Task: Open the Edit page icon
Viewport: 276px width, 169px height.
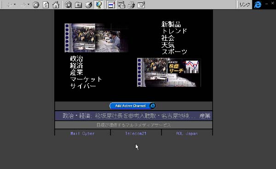Action: point(141,5)
